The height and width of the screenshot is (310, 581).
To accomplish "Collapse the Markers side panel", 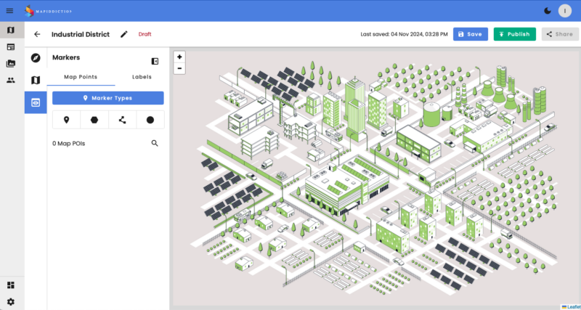I will click(155, 61).
